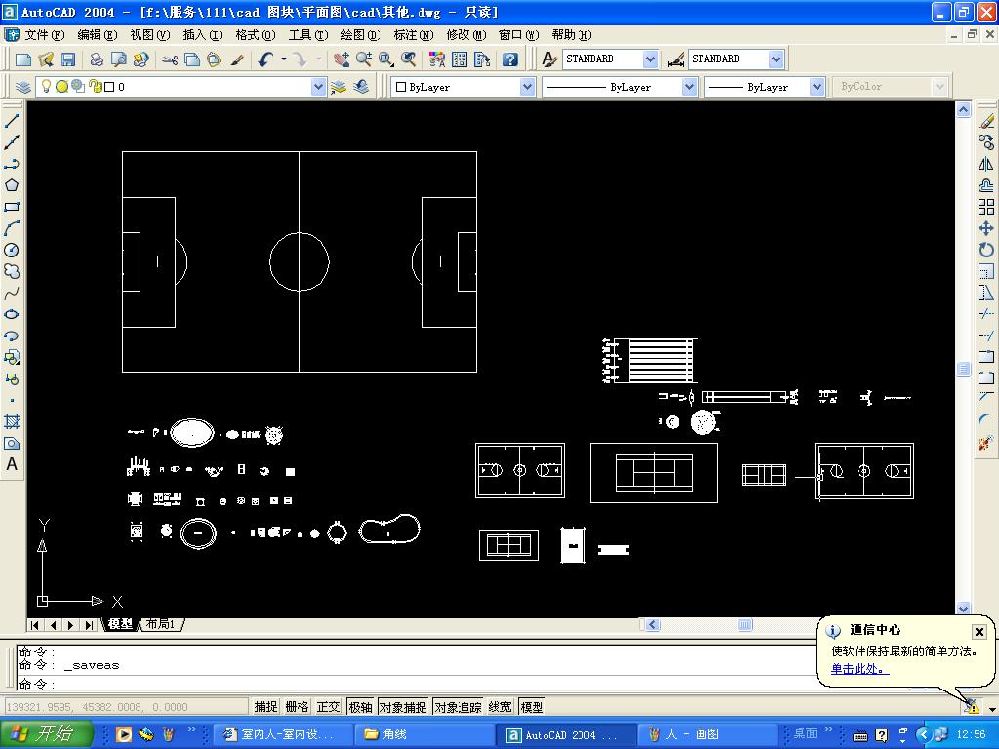
Task: Select the Rectangle draw tool
Action: pyautogui.click(x=12, y=207)
